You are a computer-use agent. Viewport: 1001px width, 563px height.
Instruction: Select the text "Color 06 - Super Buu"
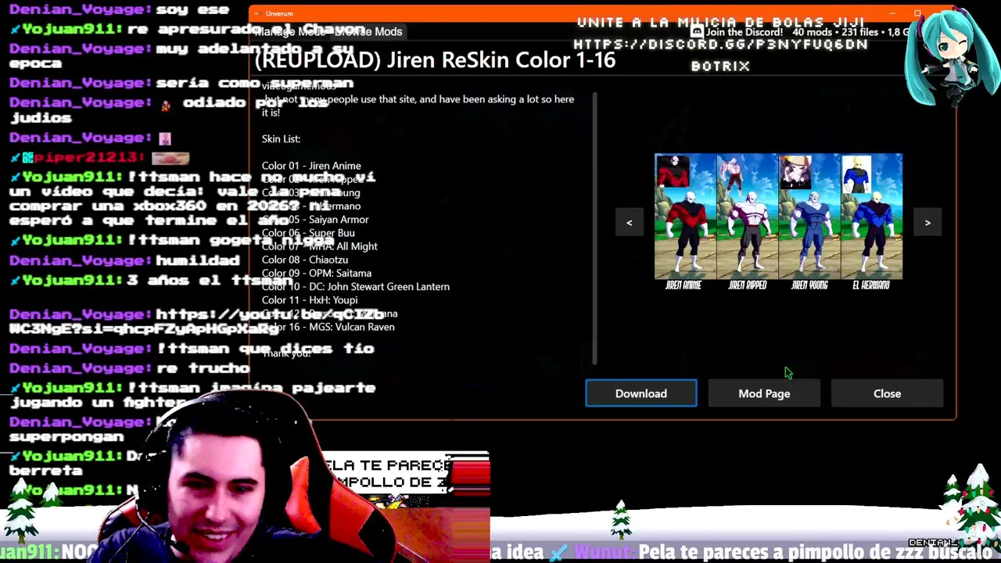point(308,233)
